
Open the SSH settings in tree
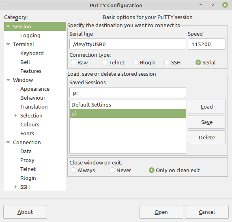(25, 187)
